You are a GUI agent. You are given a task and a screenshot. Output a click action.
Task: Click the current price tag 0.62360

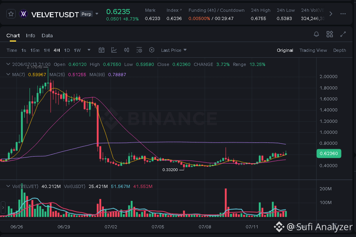click(x=329, y=153)
